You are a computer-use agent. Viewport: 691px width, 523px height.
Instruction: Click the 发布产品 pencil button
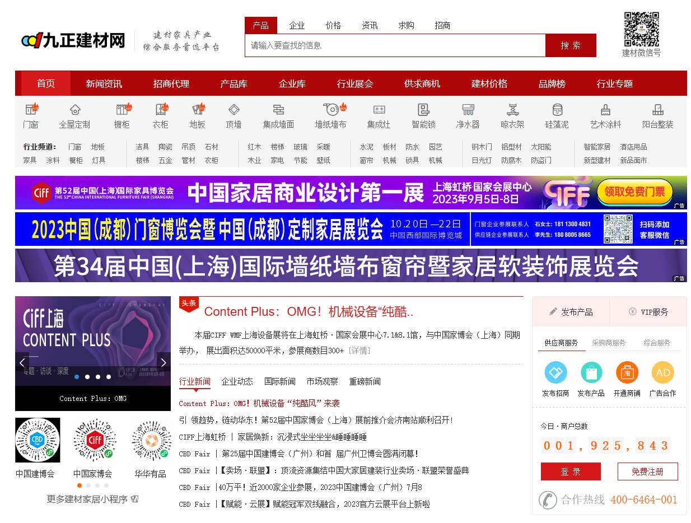click(571, 312)
